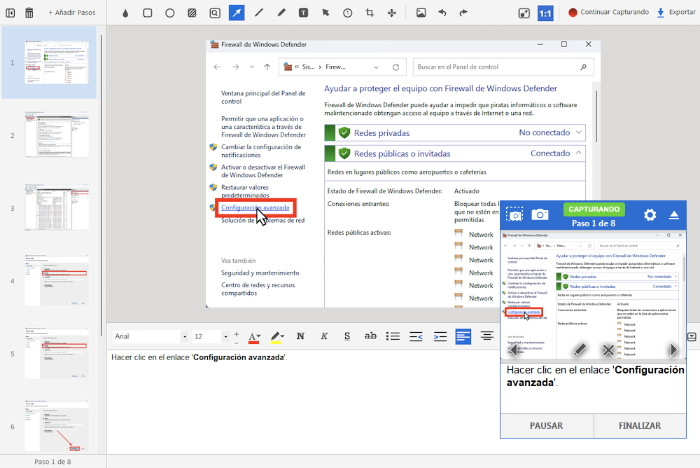Go to previous step in capture widget
Image resolution: width=700 pixels, height=468 pixels.
(513, 350)
